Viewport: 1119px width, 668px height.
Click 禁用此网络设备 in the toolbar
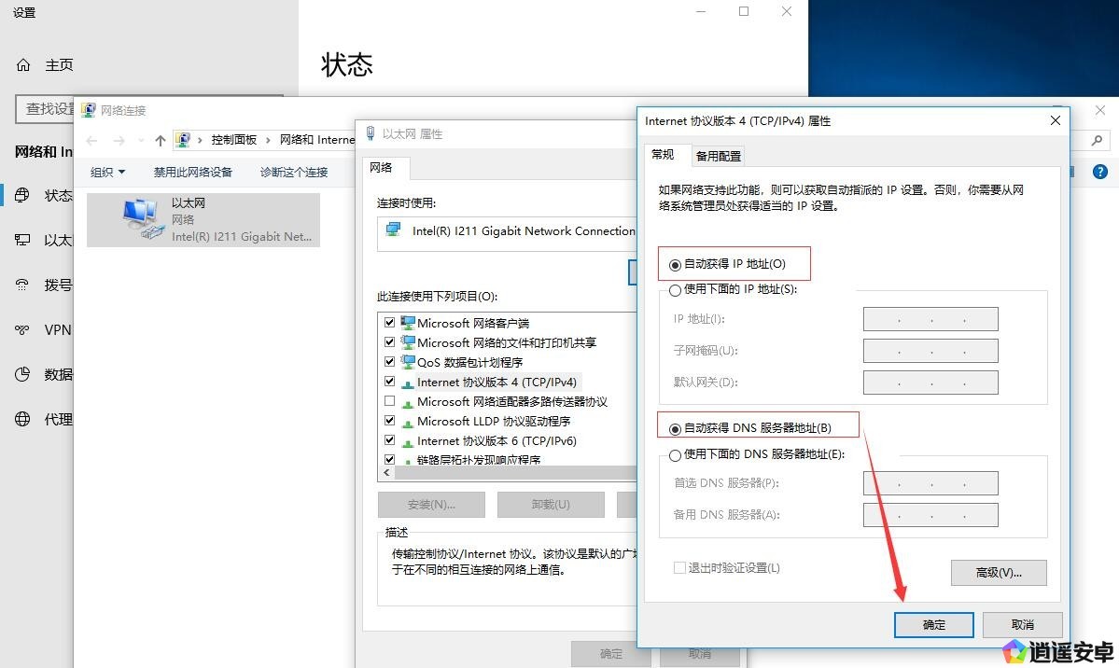click(x=192, y=172)
